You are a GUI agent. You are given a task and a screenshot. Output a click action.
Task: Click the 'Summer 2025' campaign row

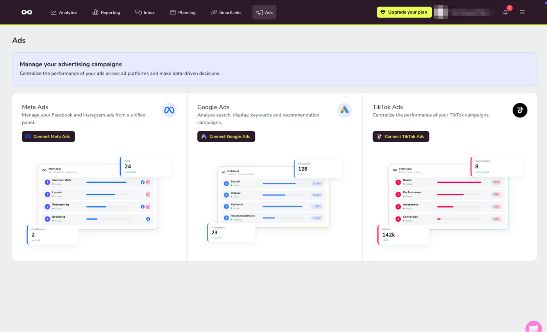pos(98,182)
